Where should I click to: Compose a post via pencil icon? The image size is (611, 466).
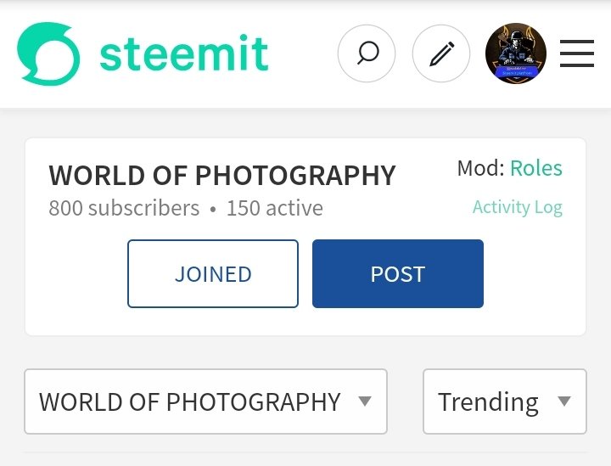441,53
